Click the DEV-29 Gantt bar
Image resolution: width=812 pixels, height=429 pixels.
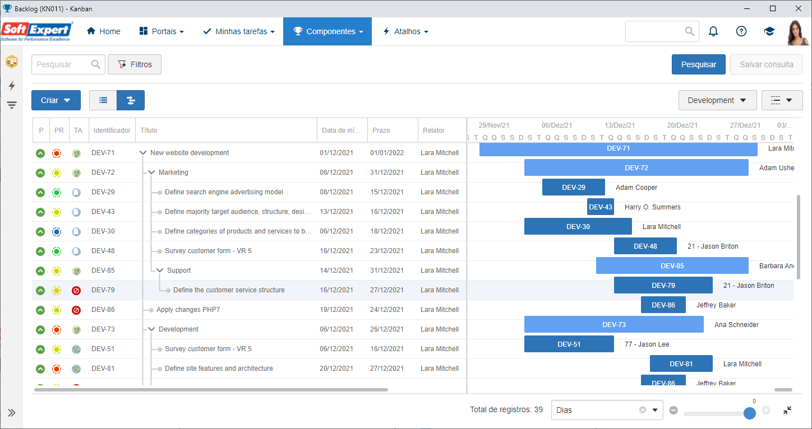tap(574, 187)
